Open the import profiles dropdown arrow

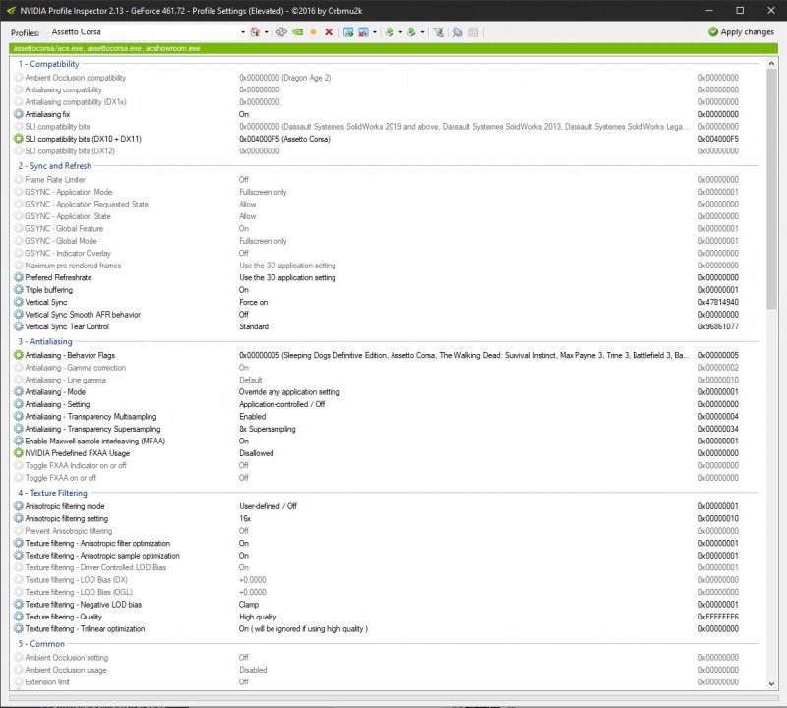422,32
